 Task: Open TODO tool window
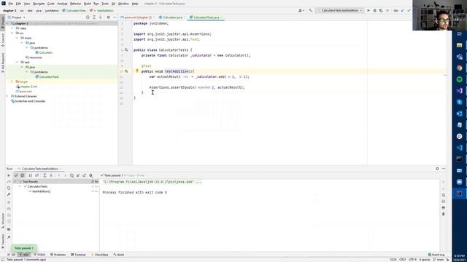pyautogui.click(x=39, y=255)
